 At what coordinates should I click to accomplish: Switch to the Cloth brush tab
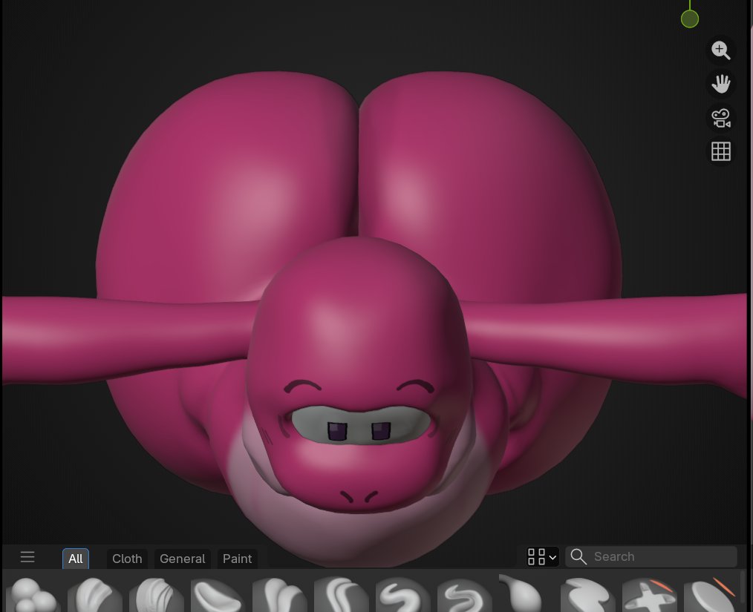tap(127, 559)
